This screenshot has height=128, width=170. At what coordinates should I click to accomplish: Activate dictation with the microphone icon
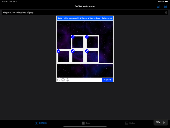coord(164,122)
